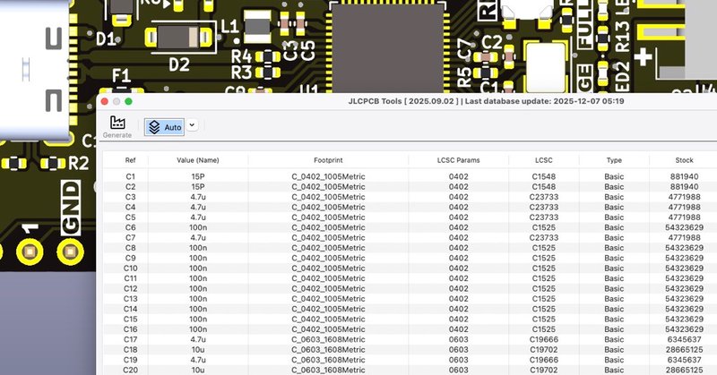Screen dimensions: 717x375
Task: Click stock 881940 in row C1
Action: coord(684,176)
